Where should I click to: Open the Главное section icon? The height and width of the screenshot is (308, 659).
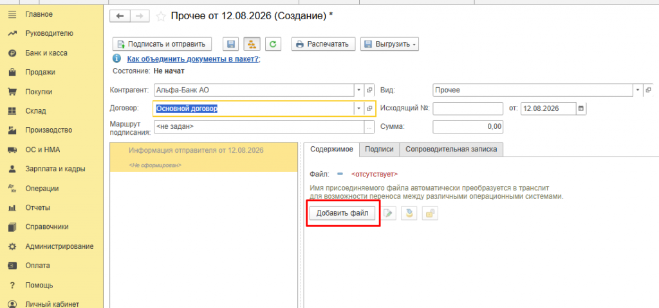[x=12, y=14]
